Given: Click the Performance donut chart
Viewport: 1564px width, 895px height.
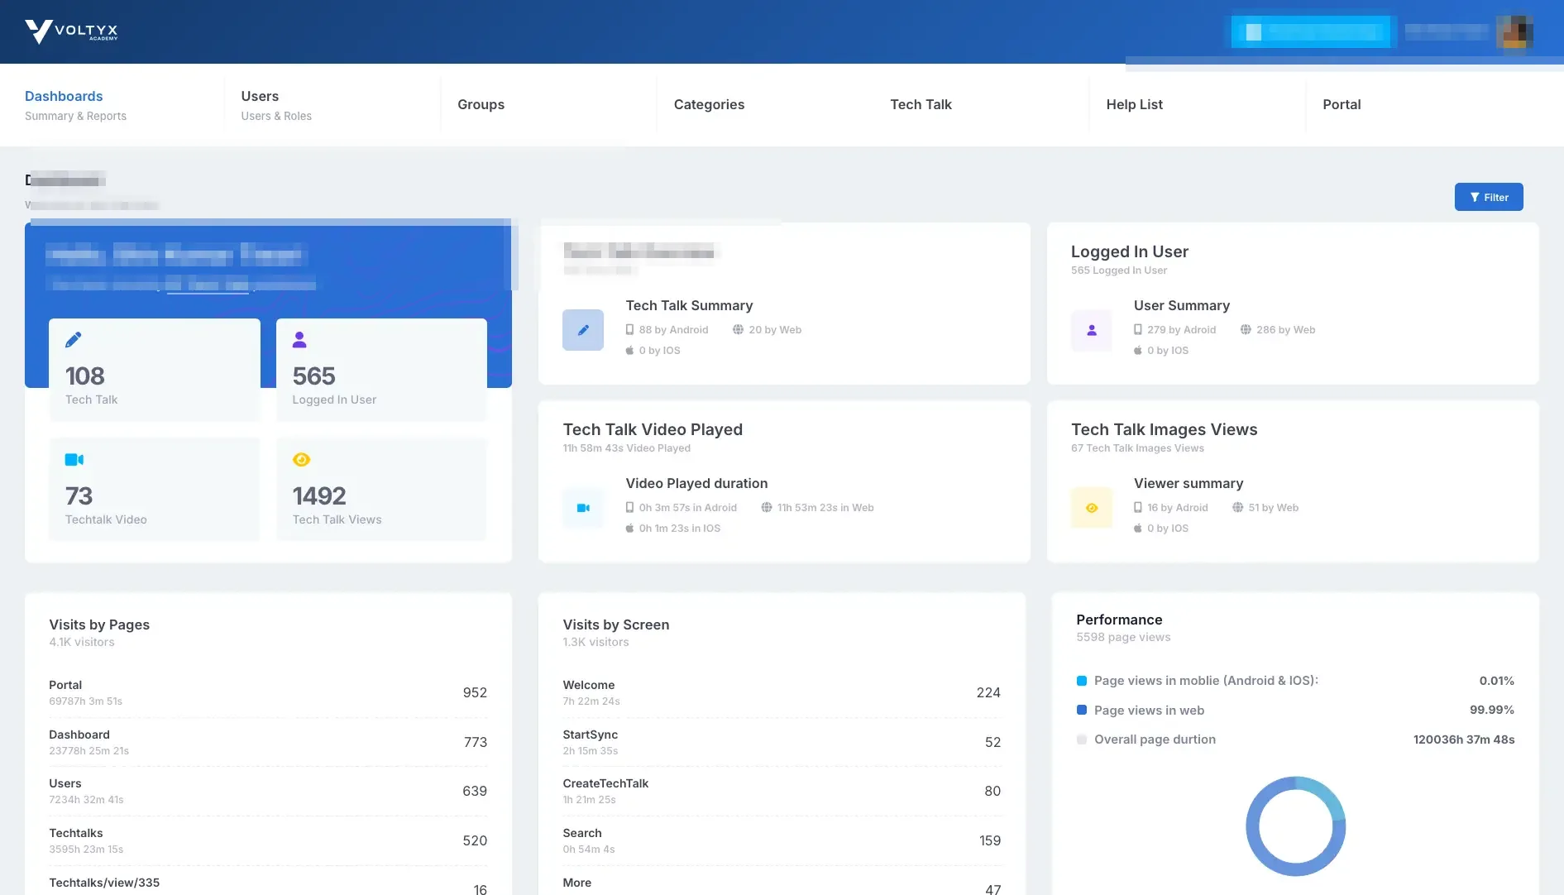Looking at the screenshot, I should (1295, 826).
